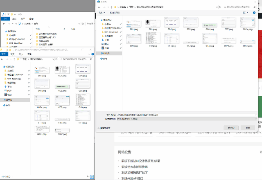
Task: Select 此电脑 This PC in Downloads Explorer sidebar
Action: point(8,100)
